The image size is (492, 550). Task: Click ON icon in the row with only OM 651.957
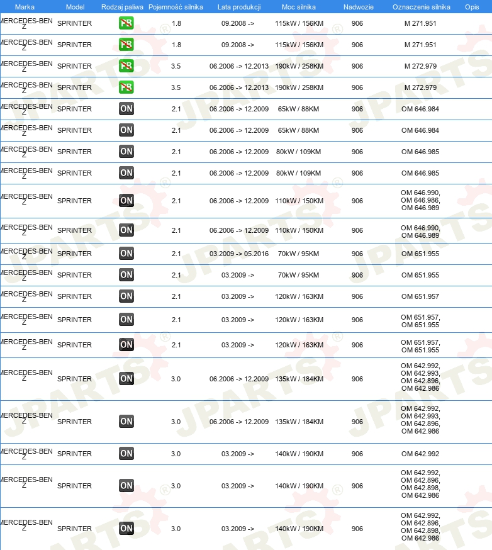126,296
